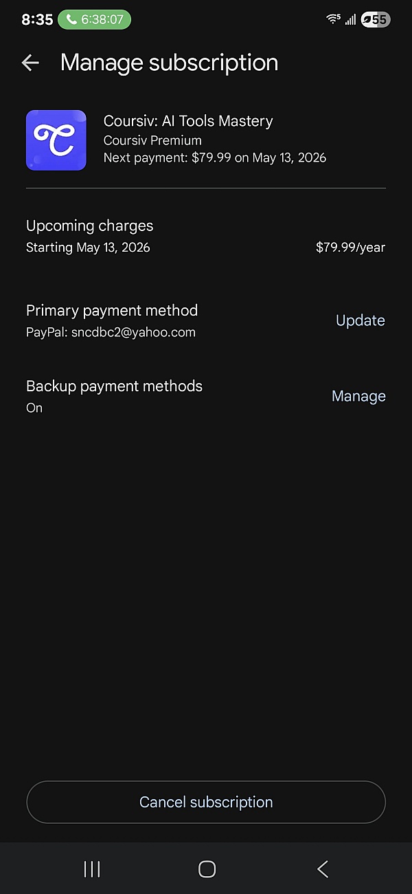Manage backup payment methods
The height and width of the screenshot is (894, 412).
[358, 396]
